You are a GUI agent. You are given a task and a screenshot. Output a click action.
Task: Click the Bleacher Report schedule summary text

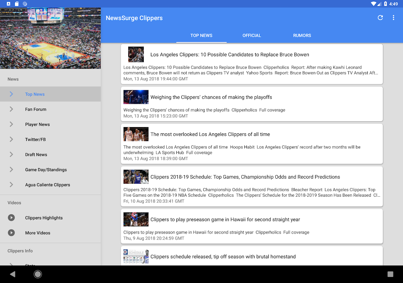(252, 192)
